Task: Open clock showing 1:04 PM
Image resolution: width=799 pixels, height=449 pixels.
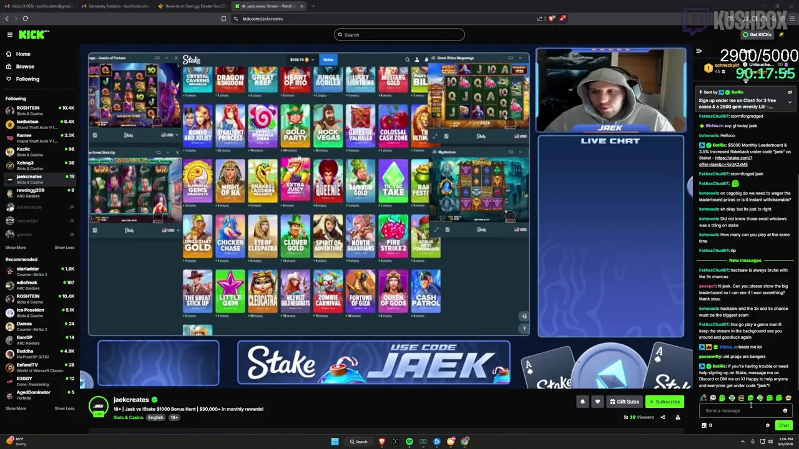Action: (785, 442)
